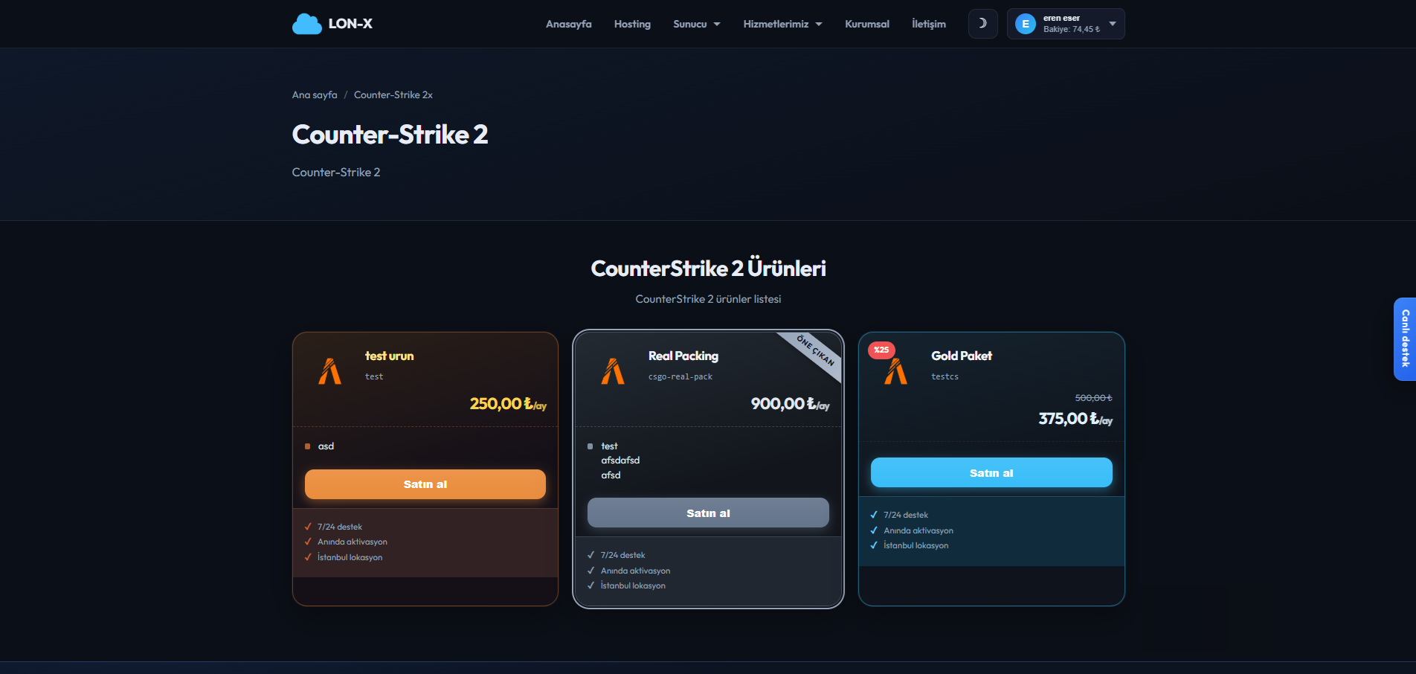Click the struck-through 500,00₺ old price
The height and width of the screenshot is (674, 1416).
tap(1093, 398)
